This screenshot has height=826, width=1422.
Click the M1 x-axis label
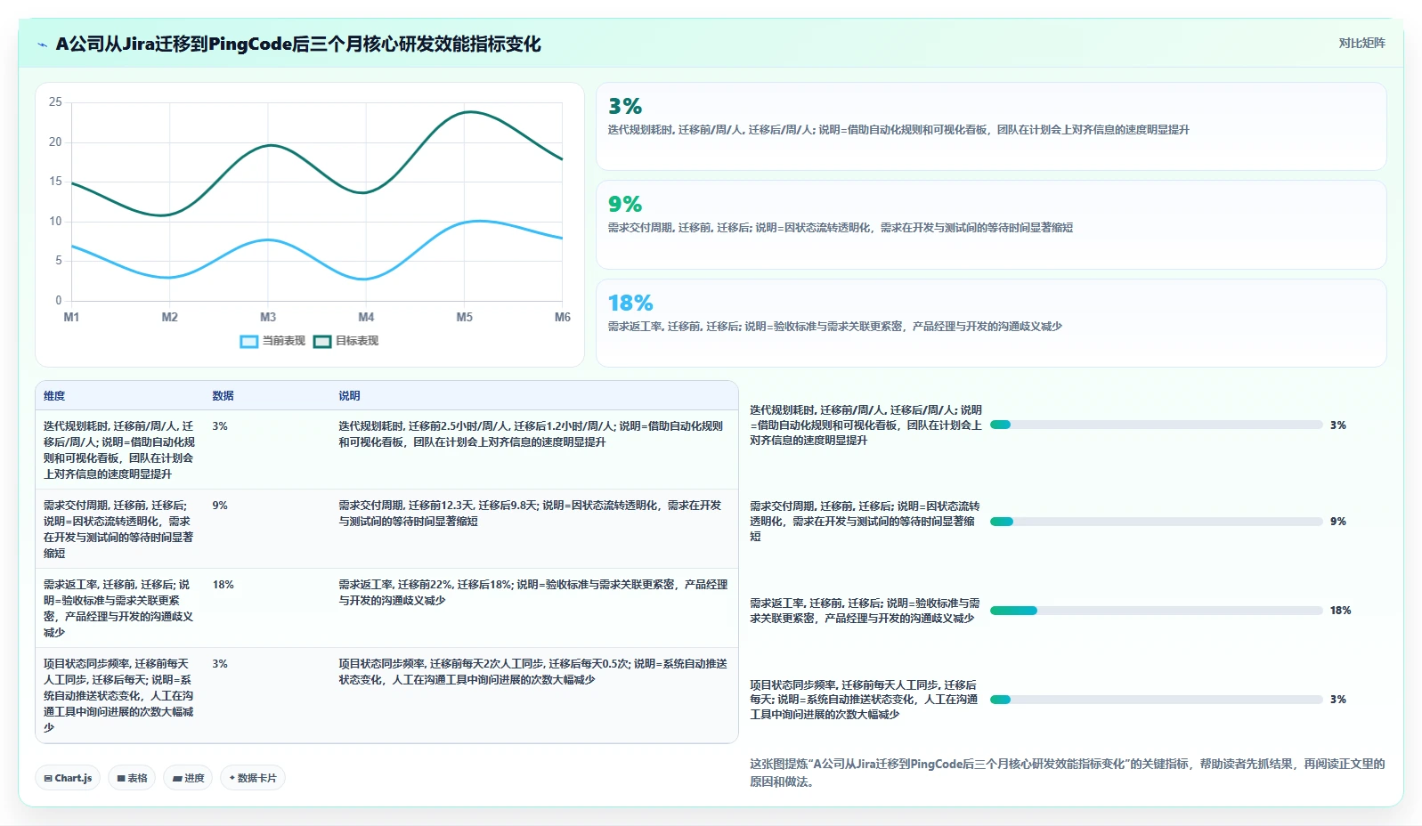point(71,318)
